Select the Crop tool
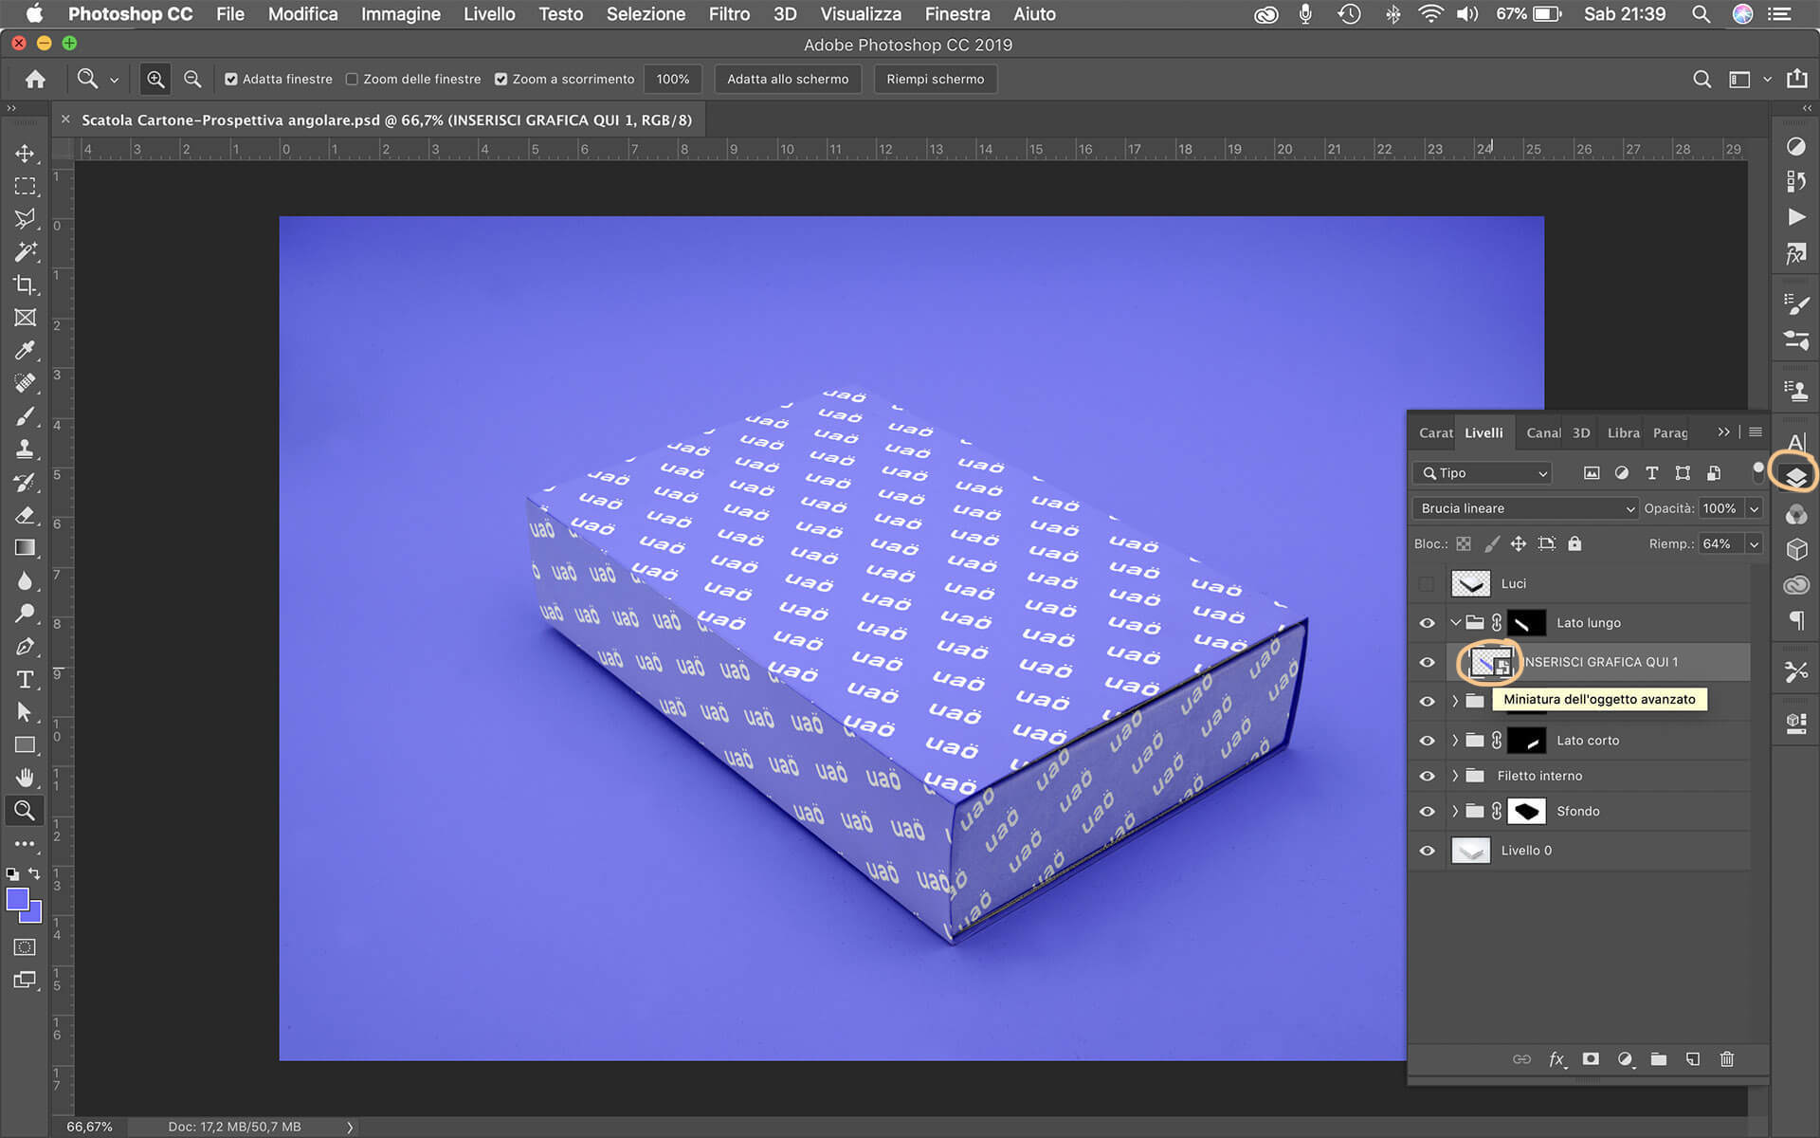This screenshot has width=1820, height=1138. [x=25, y=284]
